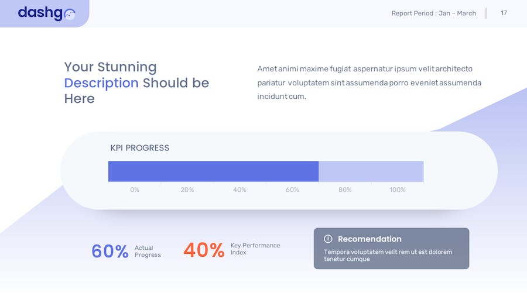527x296 pixels.
Task: Click the Recomendation box title
Action: tap(369, 239)
